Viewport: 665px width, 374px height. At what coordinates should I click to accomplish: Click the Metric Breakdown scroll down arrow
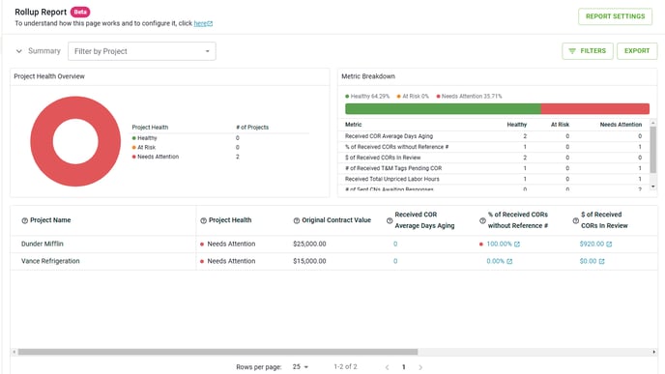(x=653, y=187)
